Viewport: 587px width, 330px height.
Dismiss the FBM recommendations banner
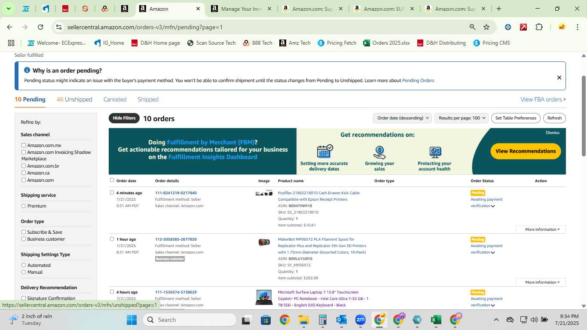click(553, 133)
